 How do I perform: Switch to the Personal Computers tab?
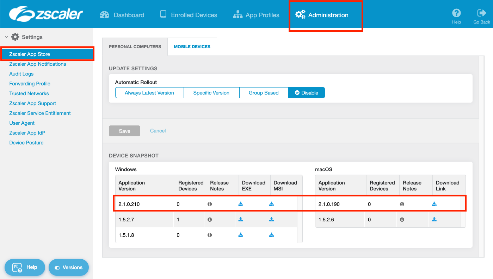tap(135, 46)
